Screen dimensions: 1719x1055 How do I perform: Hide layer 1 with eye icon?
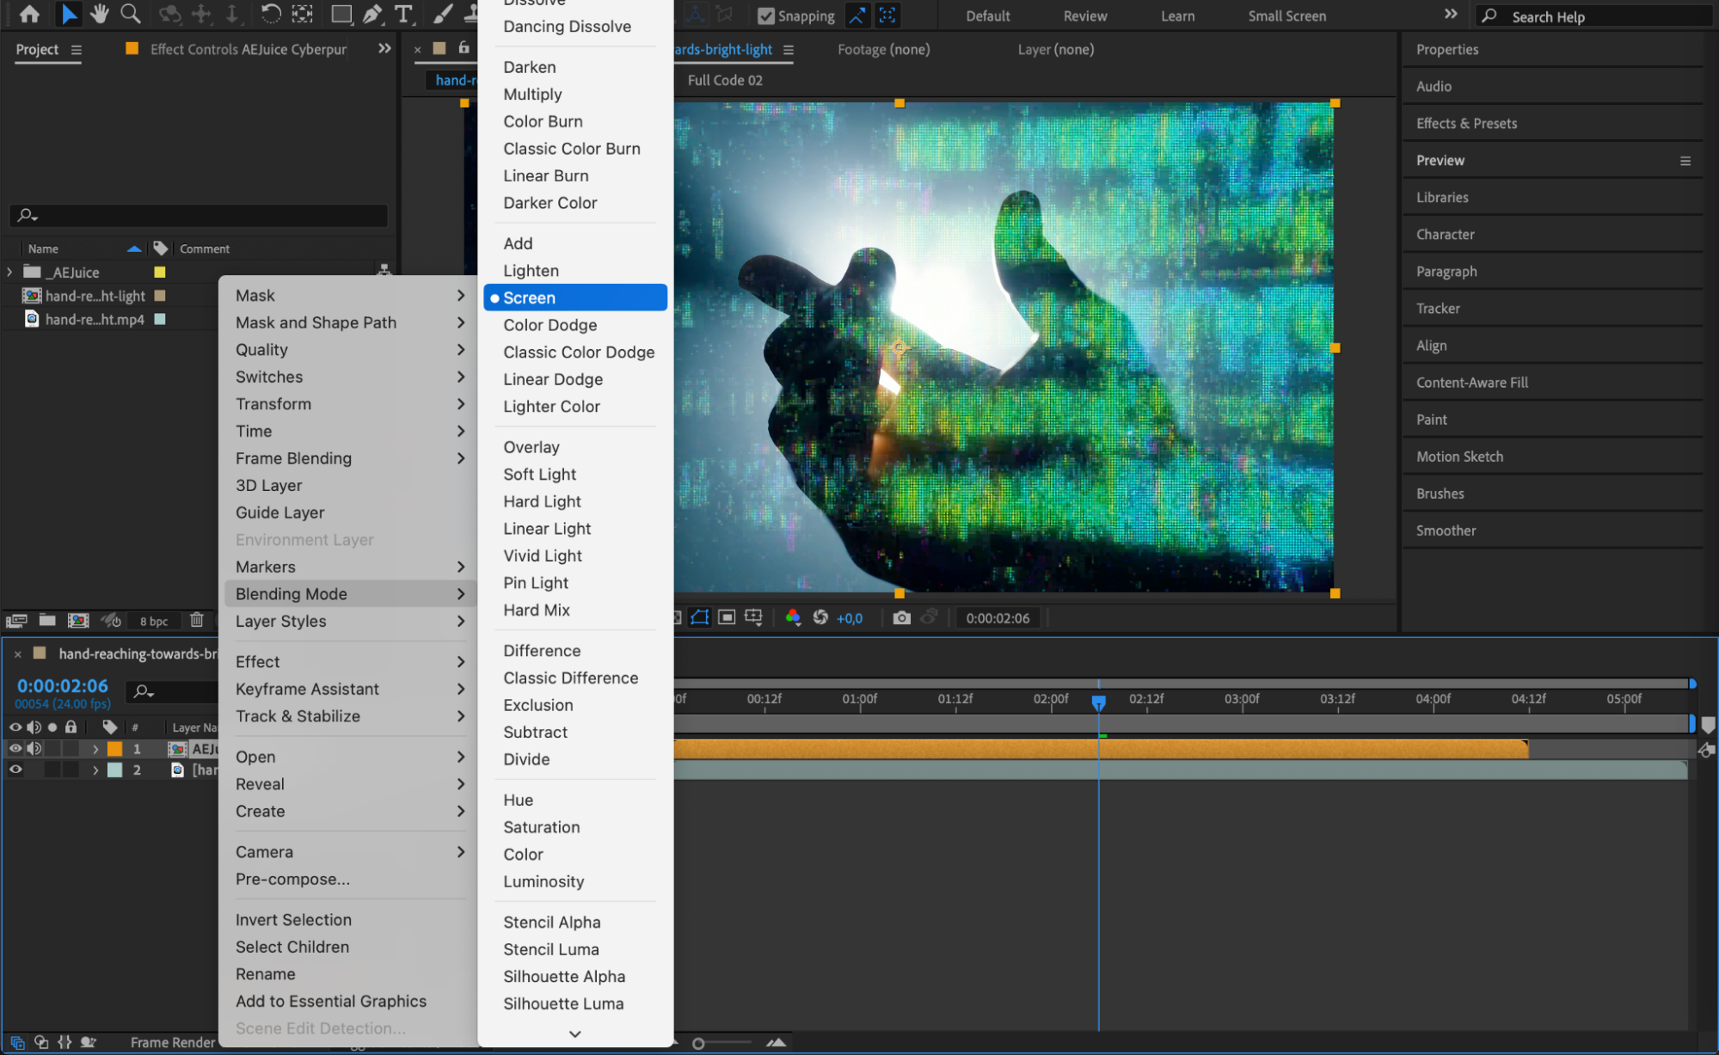15,748
